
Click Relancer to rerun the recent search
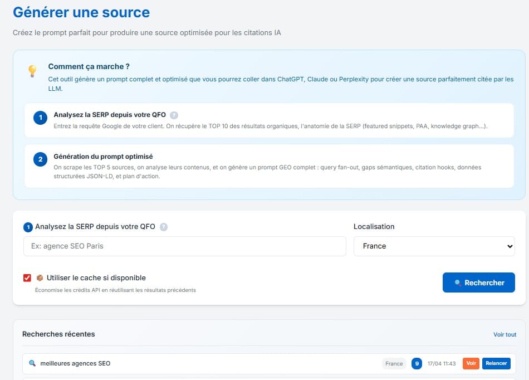pyautogui.click(x=496, y=363)
